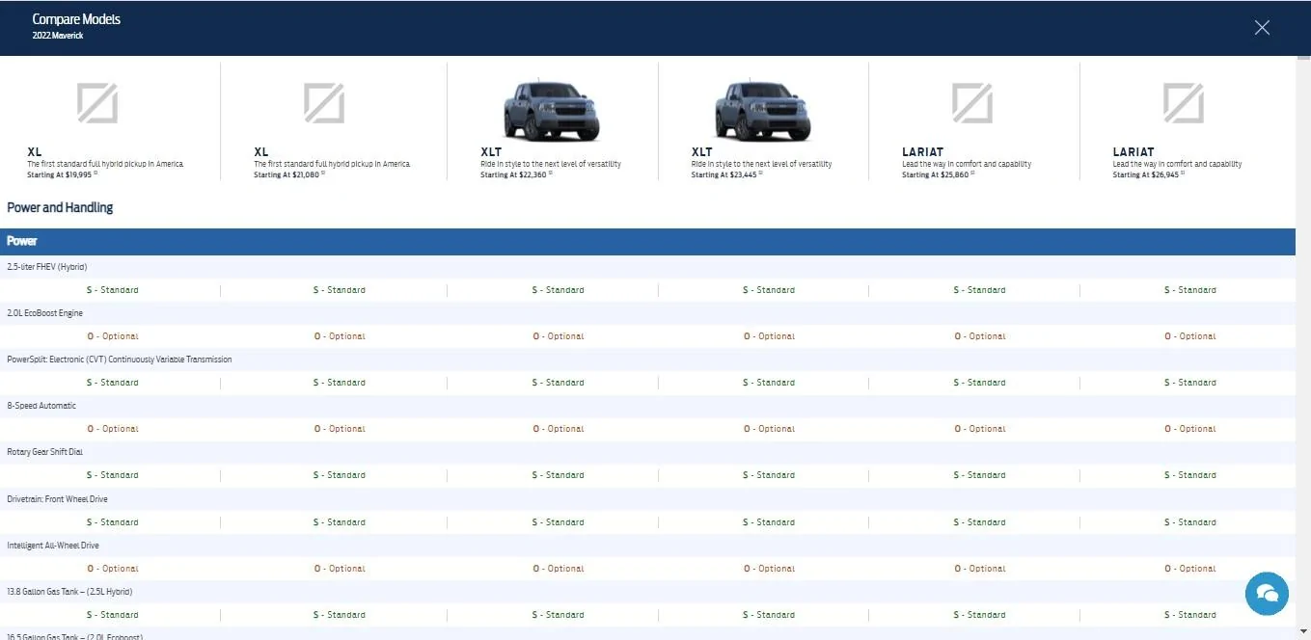
Task: Click the "13.8 Gallon Gas Tank" row label
Action: (x=69, y=592)
